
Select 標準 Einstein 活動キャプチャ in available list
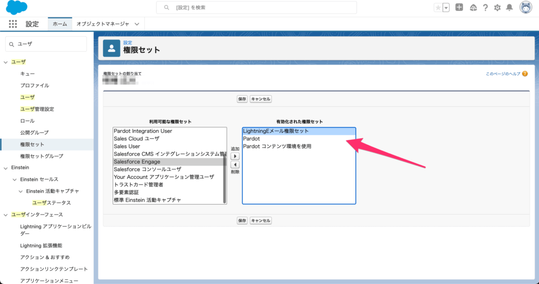click(x=168, y=200)
